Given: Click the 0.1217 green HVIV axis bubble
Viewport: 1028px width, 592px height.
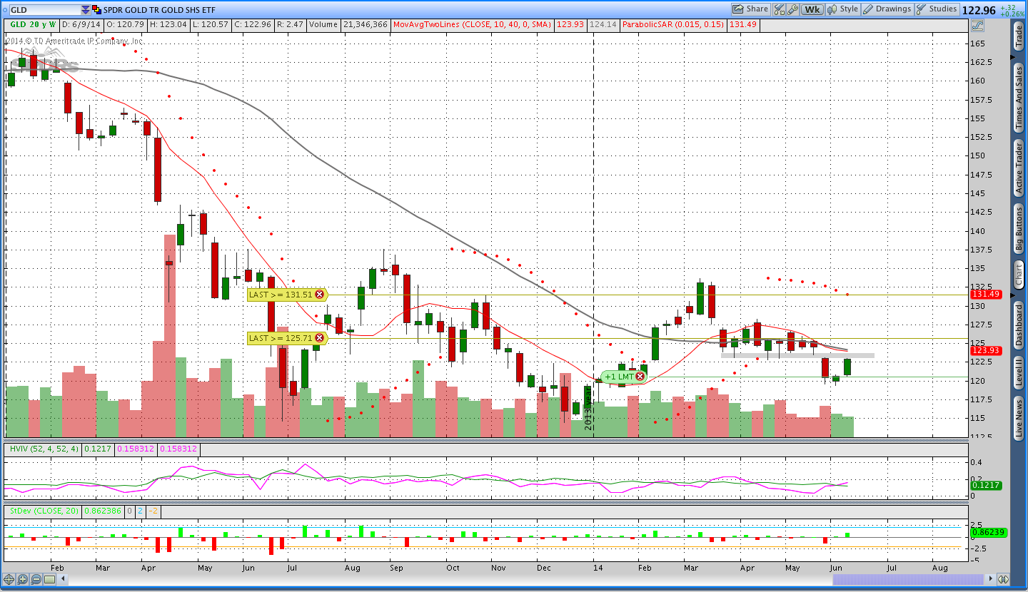Looking at the screenshot, I should (x=985, y=485).
